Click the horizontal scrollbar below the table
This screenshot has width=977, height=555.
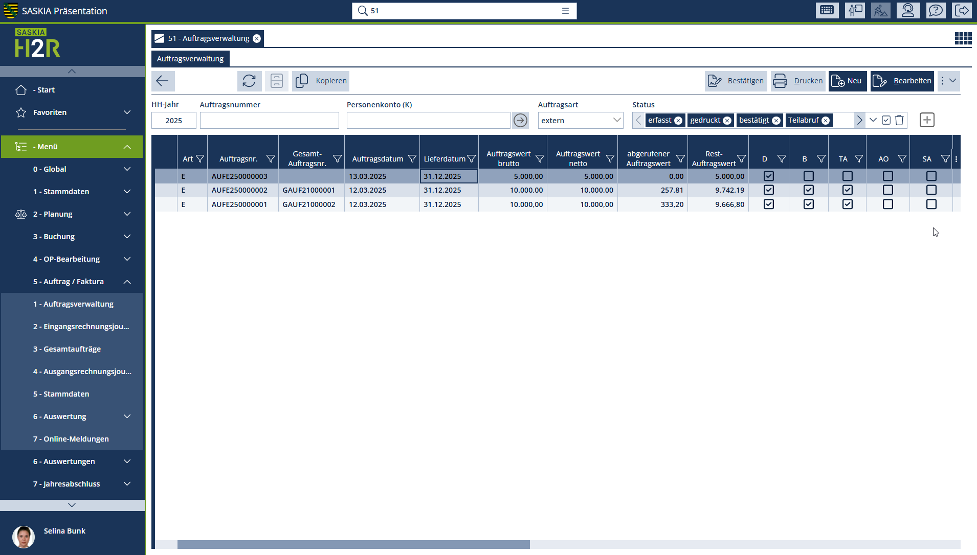tap(353, 544)
